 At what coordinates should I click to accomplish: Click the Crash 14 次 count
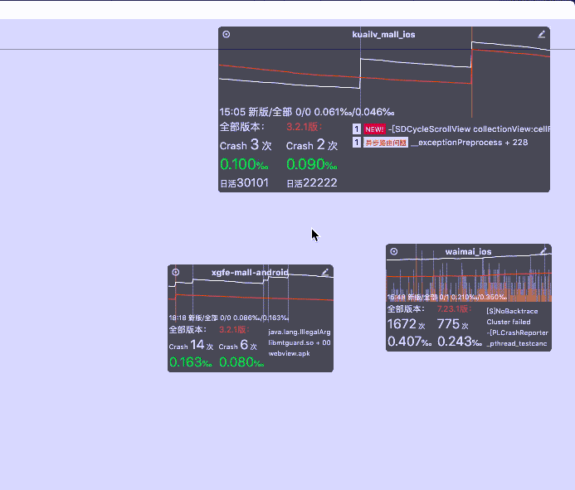[191, 345]
